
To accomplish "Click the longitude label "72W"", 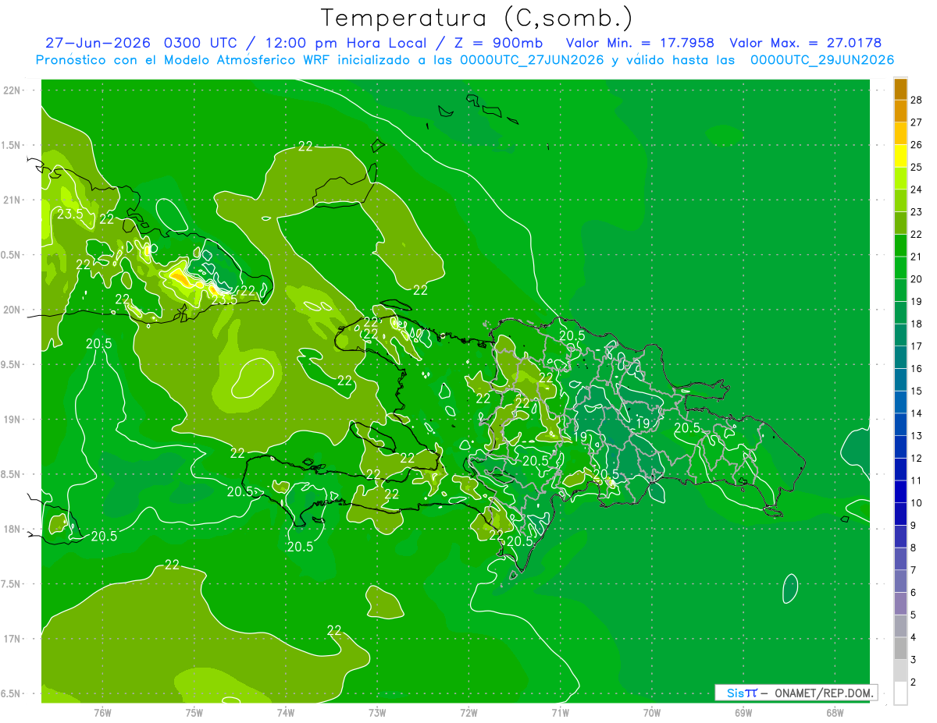I will click(x=468, y=712).
